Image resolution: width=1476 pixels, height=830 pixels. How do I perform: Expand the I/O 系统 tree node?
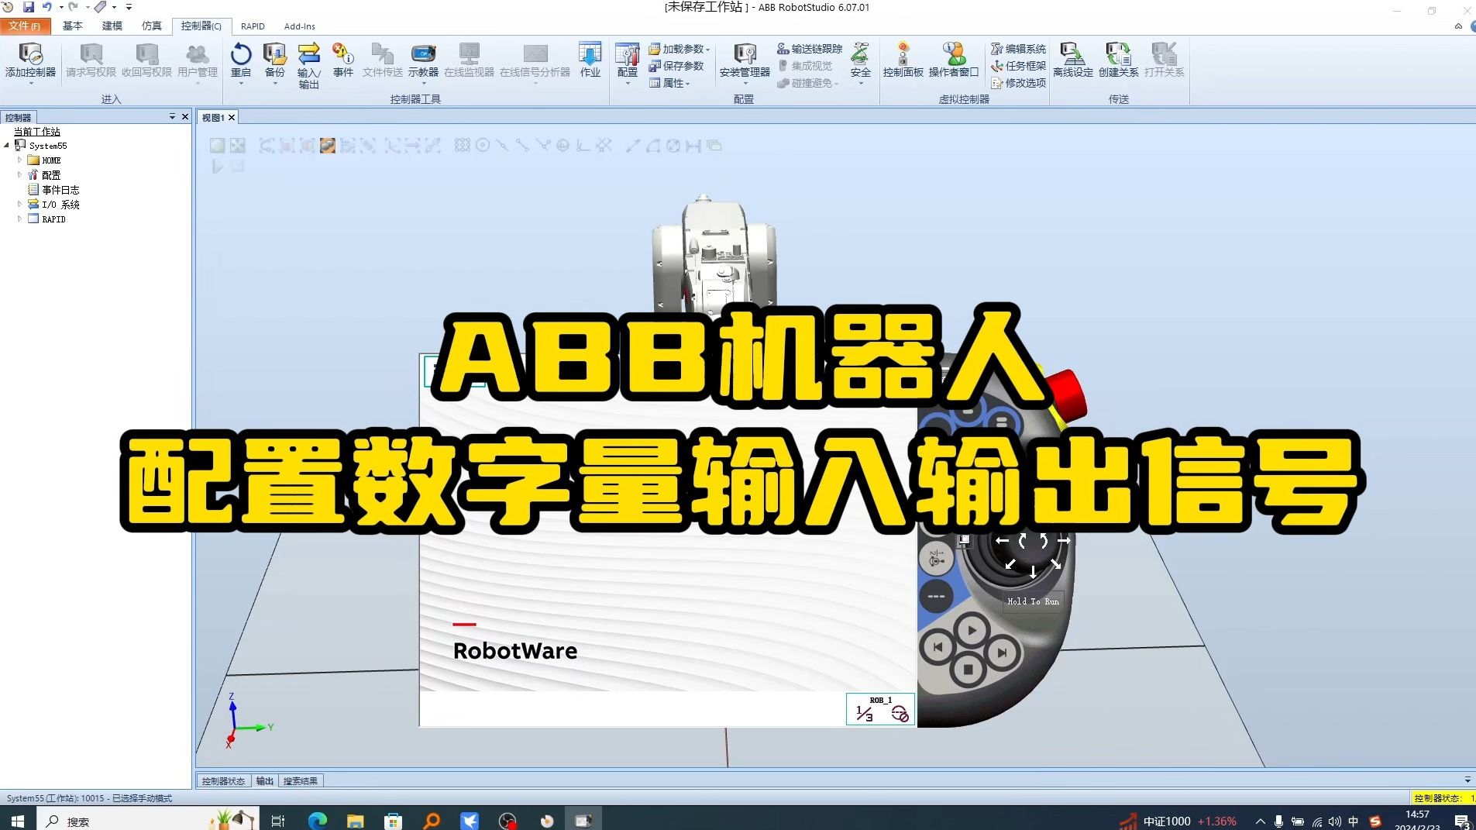click(x=19, y=204)
